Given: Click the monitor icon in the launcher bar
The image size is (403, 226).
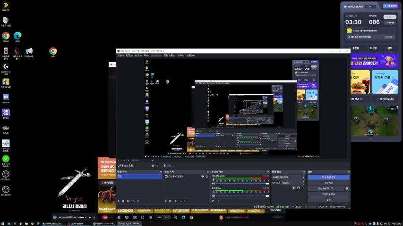Looking at the screenshot, I should tap(127, 218).
